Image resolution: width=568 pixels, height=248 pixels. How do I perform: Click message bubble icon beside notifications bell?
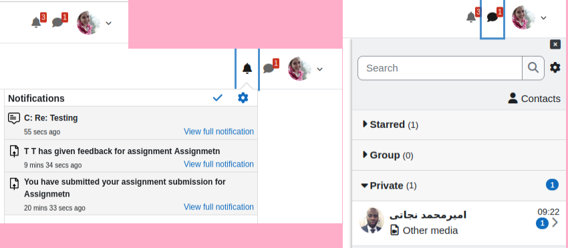click(269, 68)
